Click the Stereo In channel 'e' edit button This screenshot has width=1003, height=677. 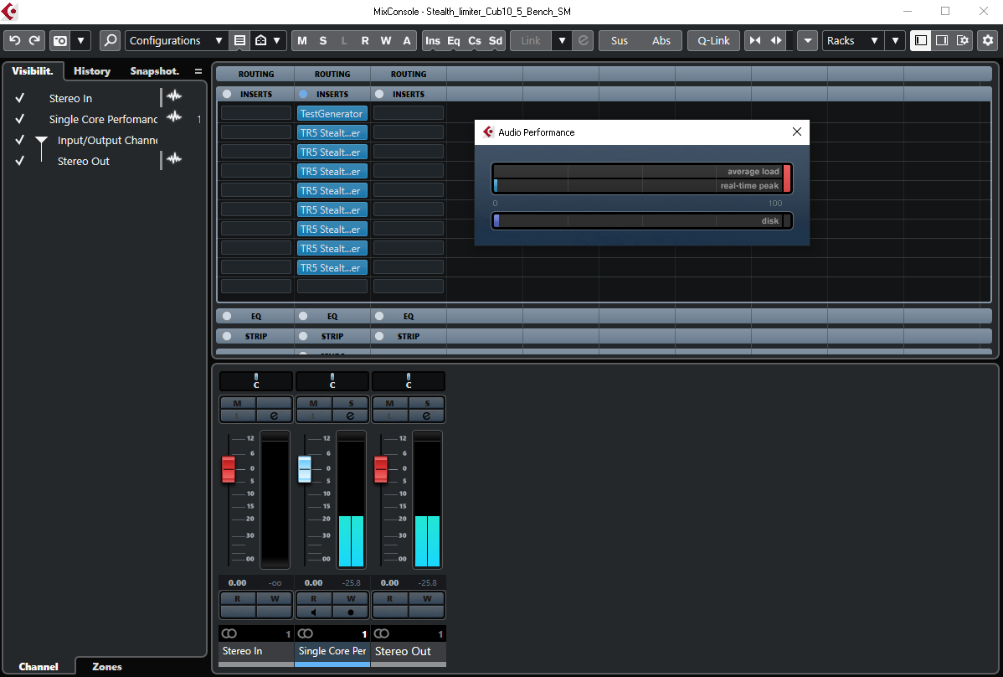point(275,416)
